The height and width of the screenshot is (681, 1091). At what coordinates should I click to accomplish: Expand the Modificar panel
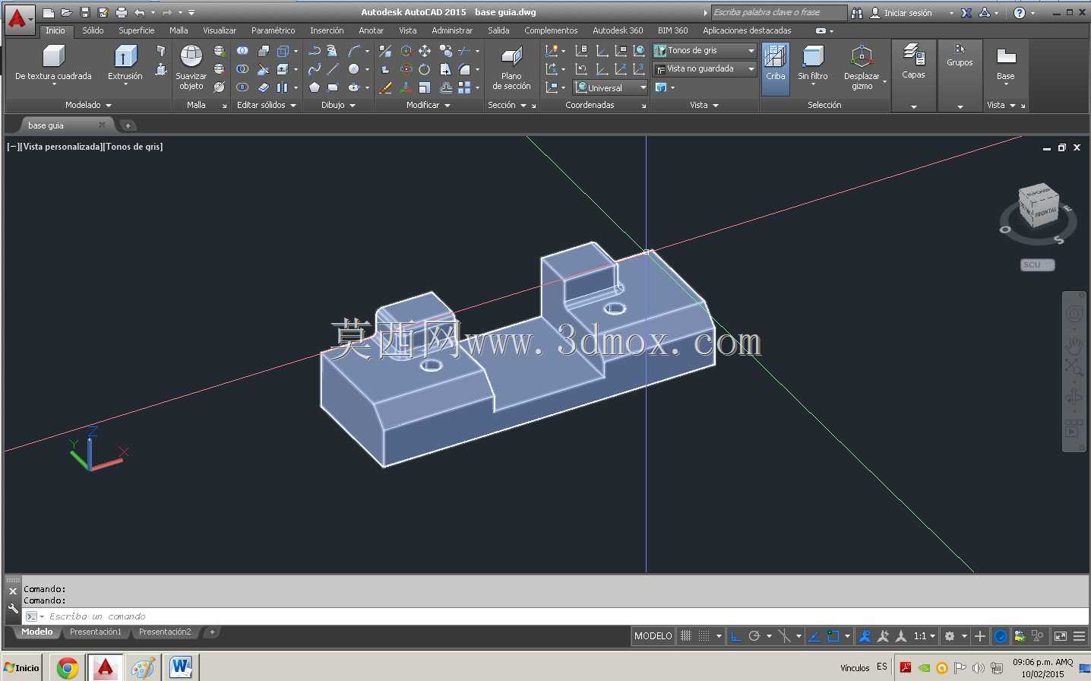point(428,105)
